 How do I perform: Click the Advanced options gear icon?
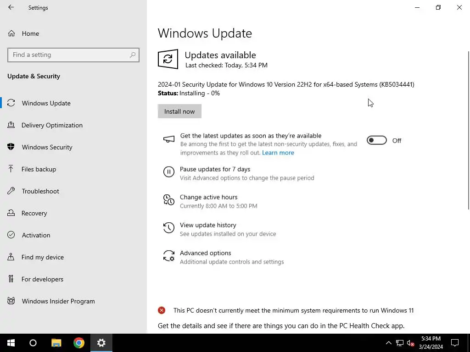tap(169, 256)
